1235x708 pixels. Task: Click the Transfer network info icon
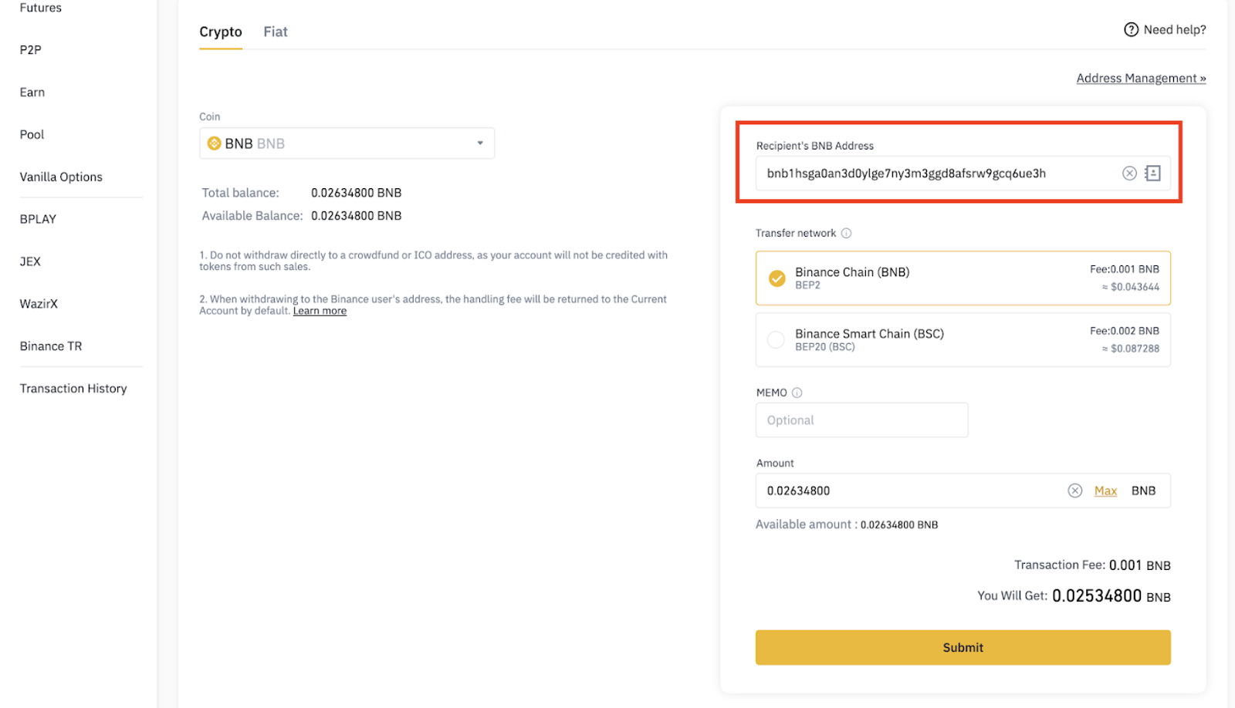pos(846,233)
